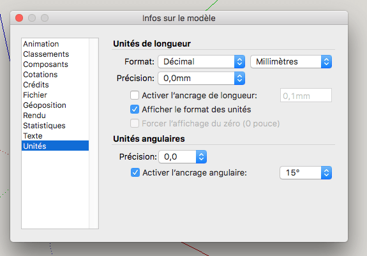
Task: Open the angular Précision 0,0 dropdown
Action: click(183, 157)
